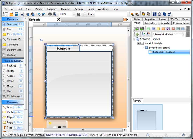Pick the Refine relationship tool
193x139 pixels.
(x=13, y=81)
